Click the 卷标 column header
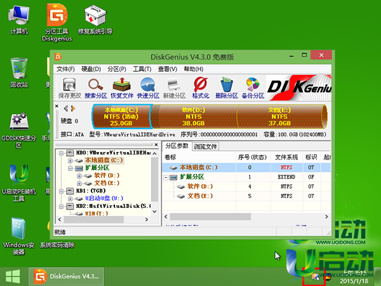Image resolution: width=381 pixels, height=286 pixels. tap(199, 158)
